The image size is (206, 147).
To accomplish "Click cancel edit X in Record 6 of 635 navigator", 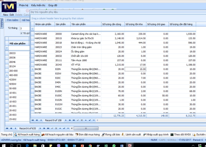I will click(56, 128).
